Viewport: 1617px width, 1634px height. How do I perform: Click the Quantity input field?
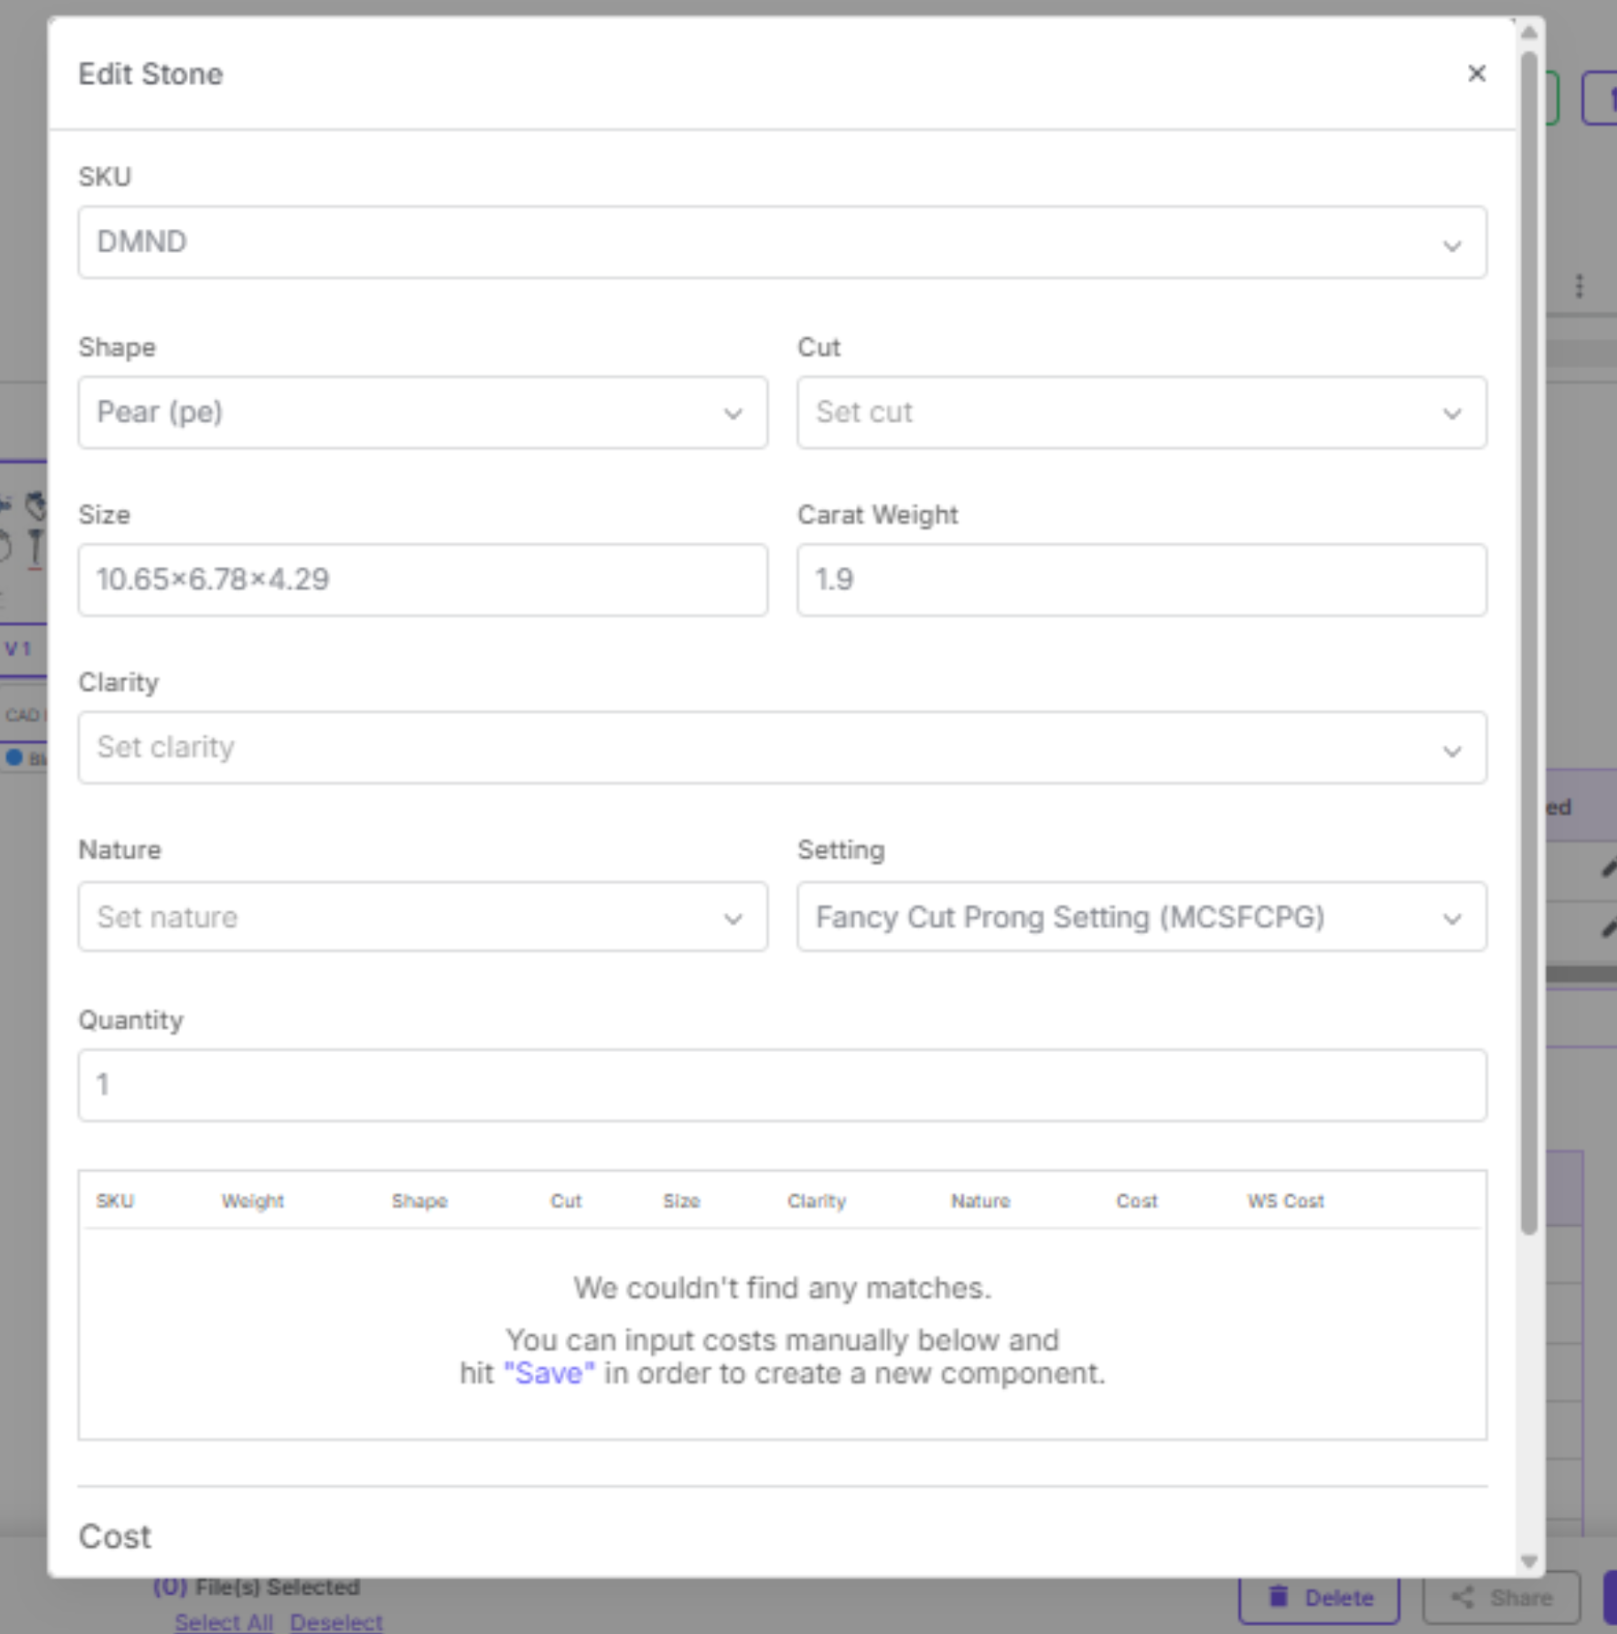coord(781,1085)
